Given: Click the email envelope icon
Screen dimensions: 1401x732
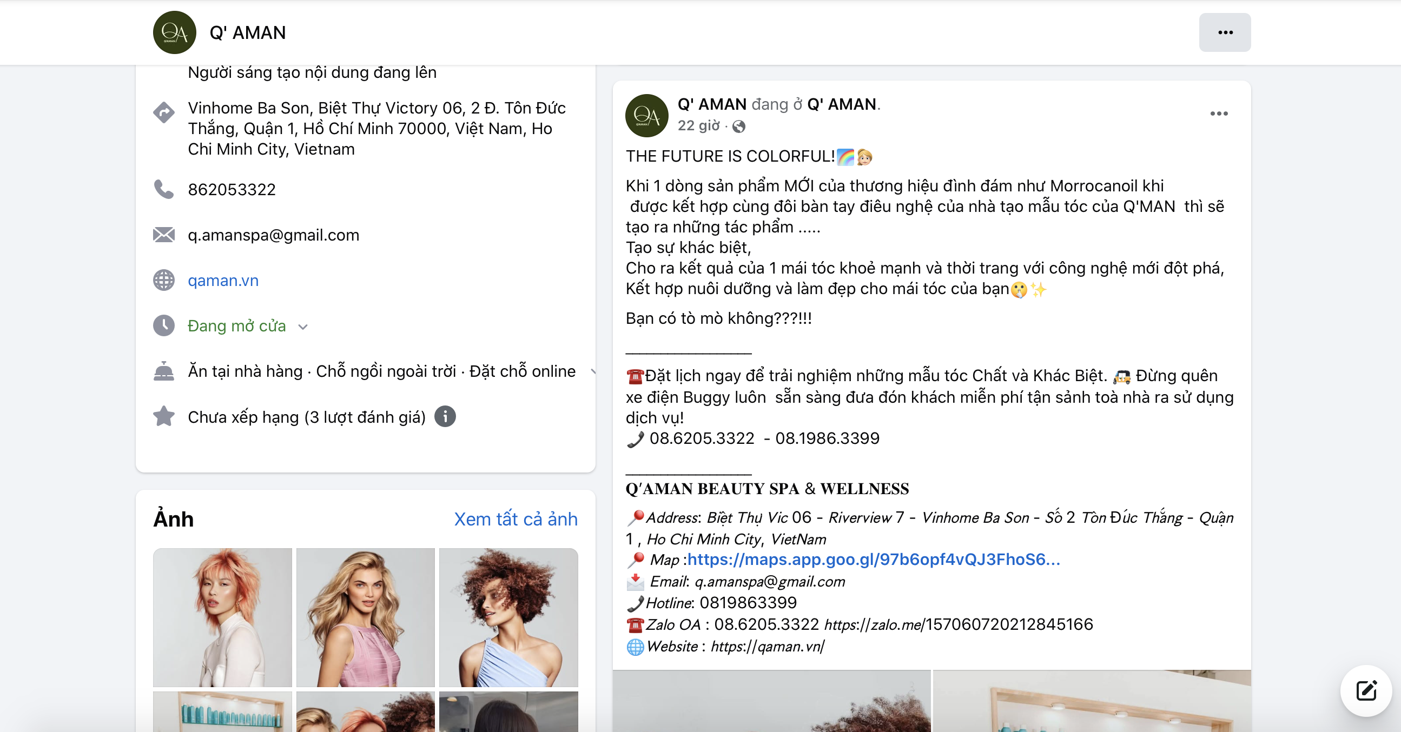Looking at the screenshot, I should [164, 235].
